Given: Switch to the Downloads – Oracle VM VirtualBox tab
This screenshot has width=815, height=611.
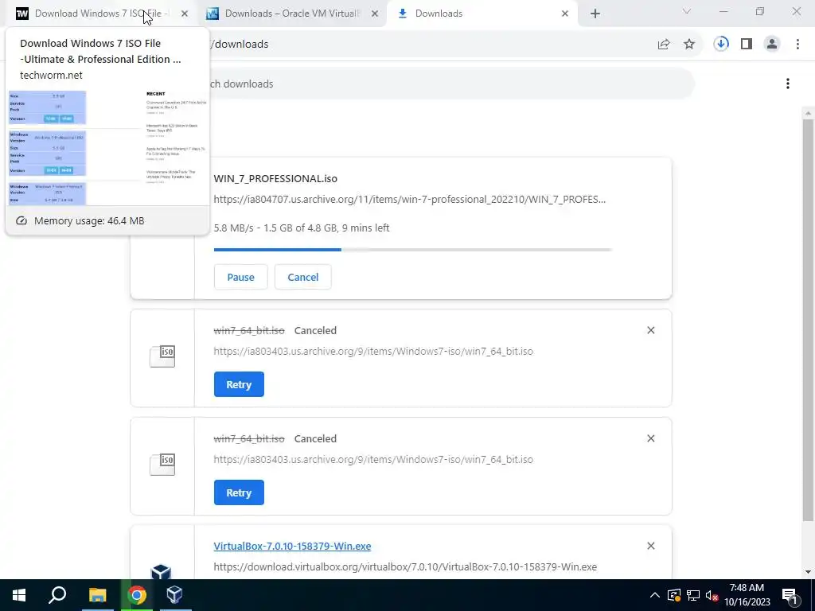Looking at the screenshot, I should pos(291,14).
